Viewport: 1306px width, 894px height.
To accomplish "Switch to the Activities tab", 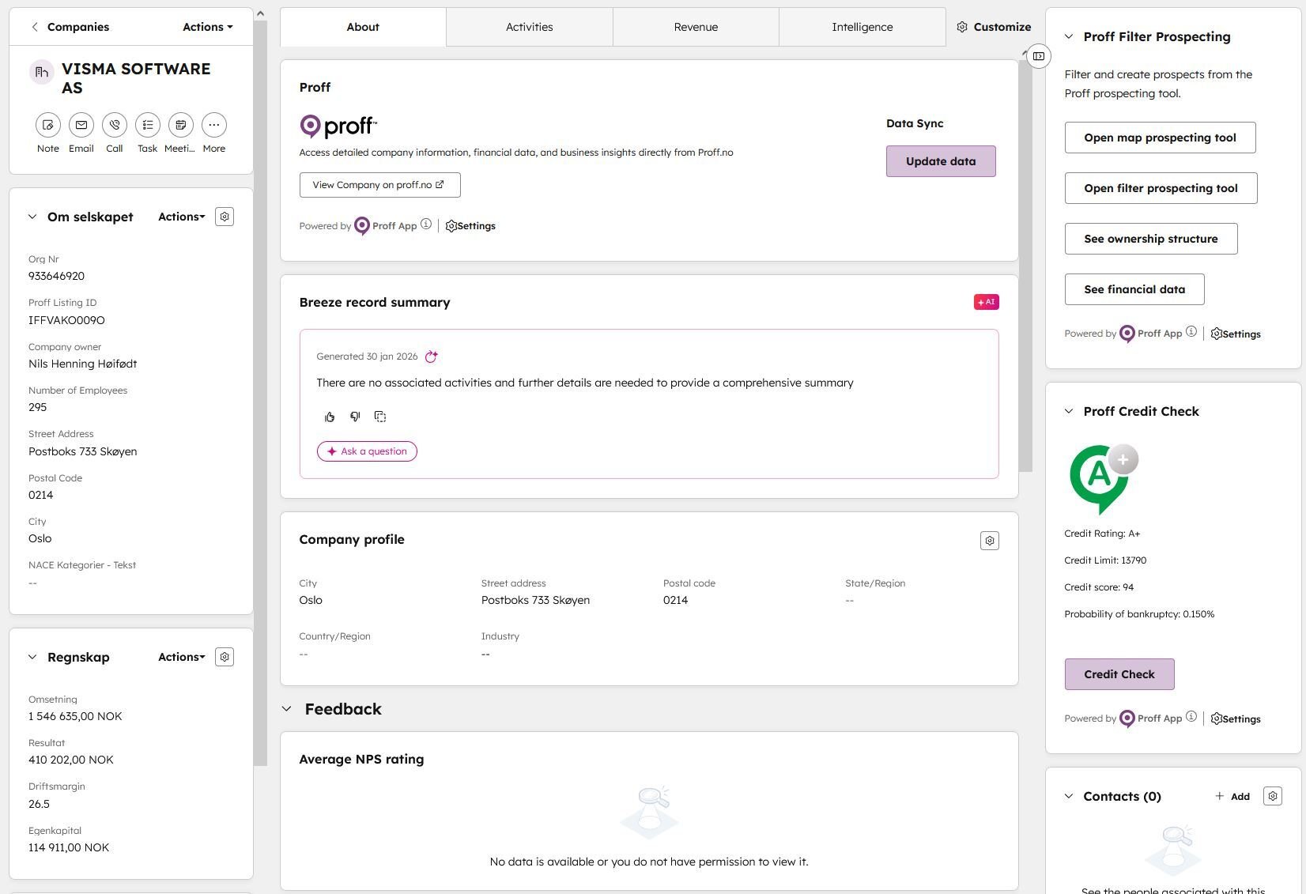I will 530,27.
